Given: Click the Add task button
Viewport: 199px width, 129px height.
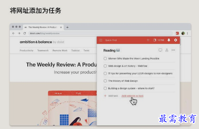Looking at the screenshot, I should (111, 96).
